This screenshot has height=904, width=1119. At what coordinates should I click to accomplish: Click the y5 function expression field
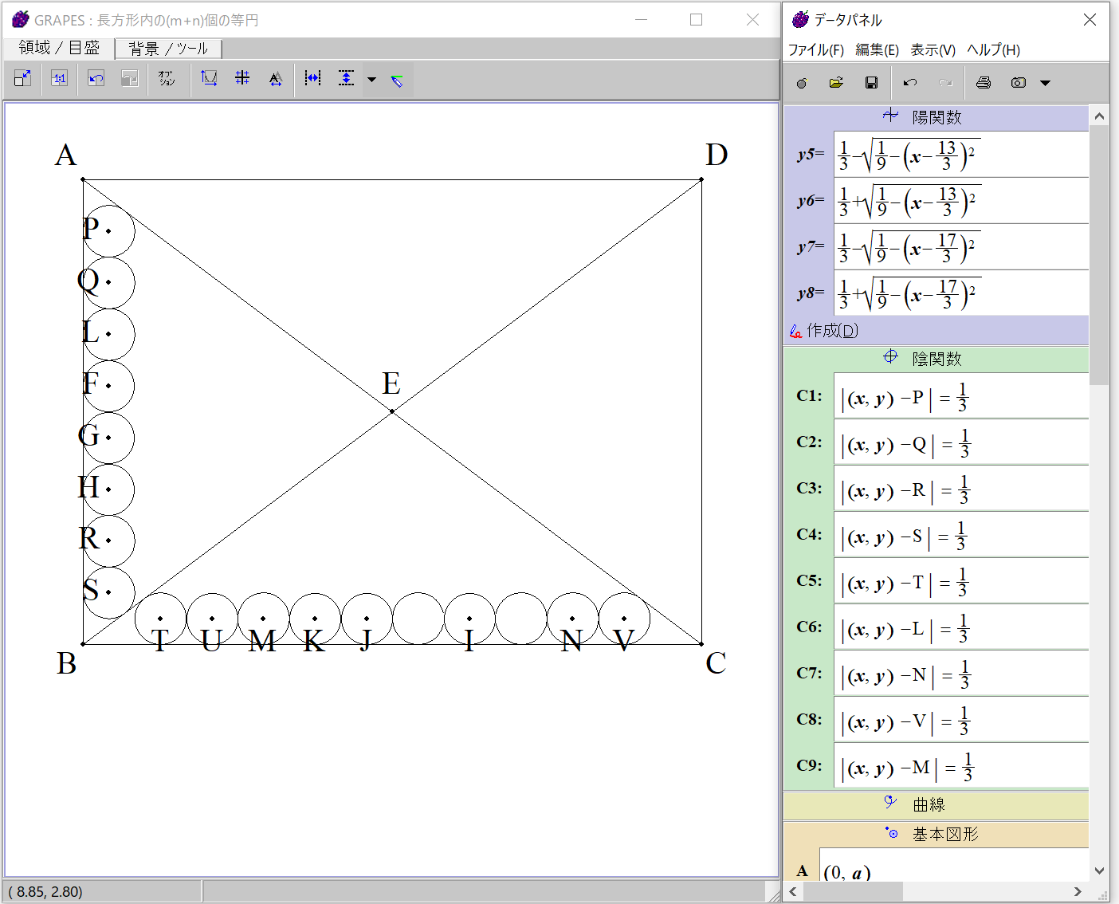tap(960, 155)
